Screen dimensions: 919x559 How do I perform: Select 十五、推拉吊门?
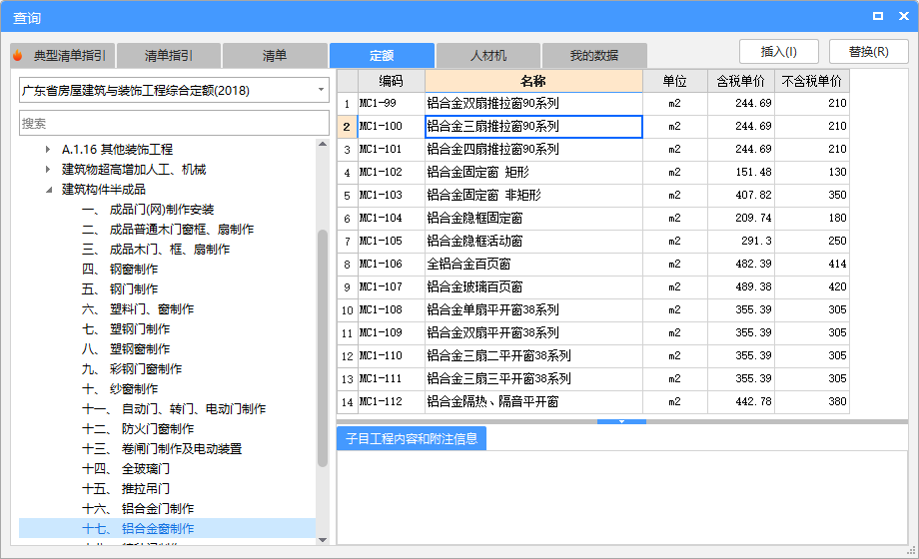[x=126, y=488]
